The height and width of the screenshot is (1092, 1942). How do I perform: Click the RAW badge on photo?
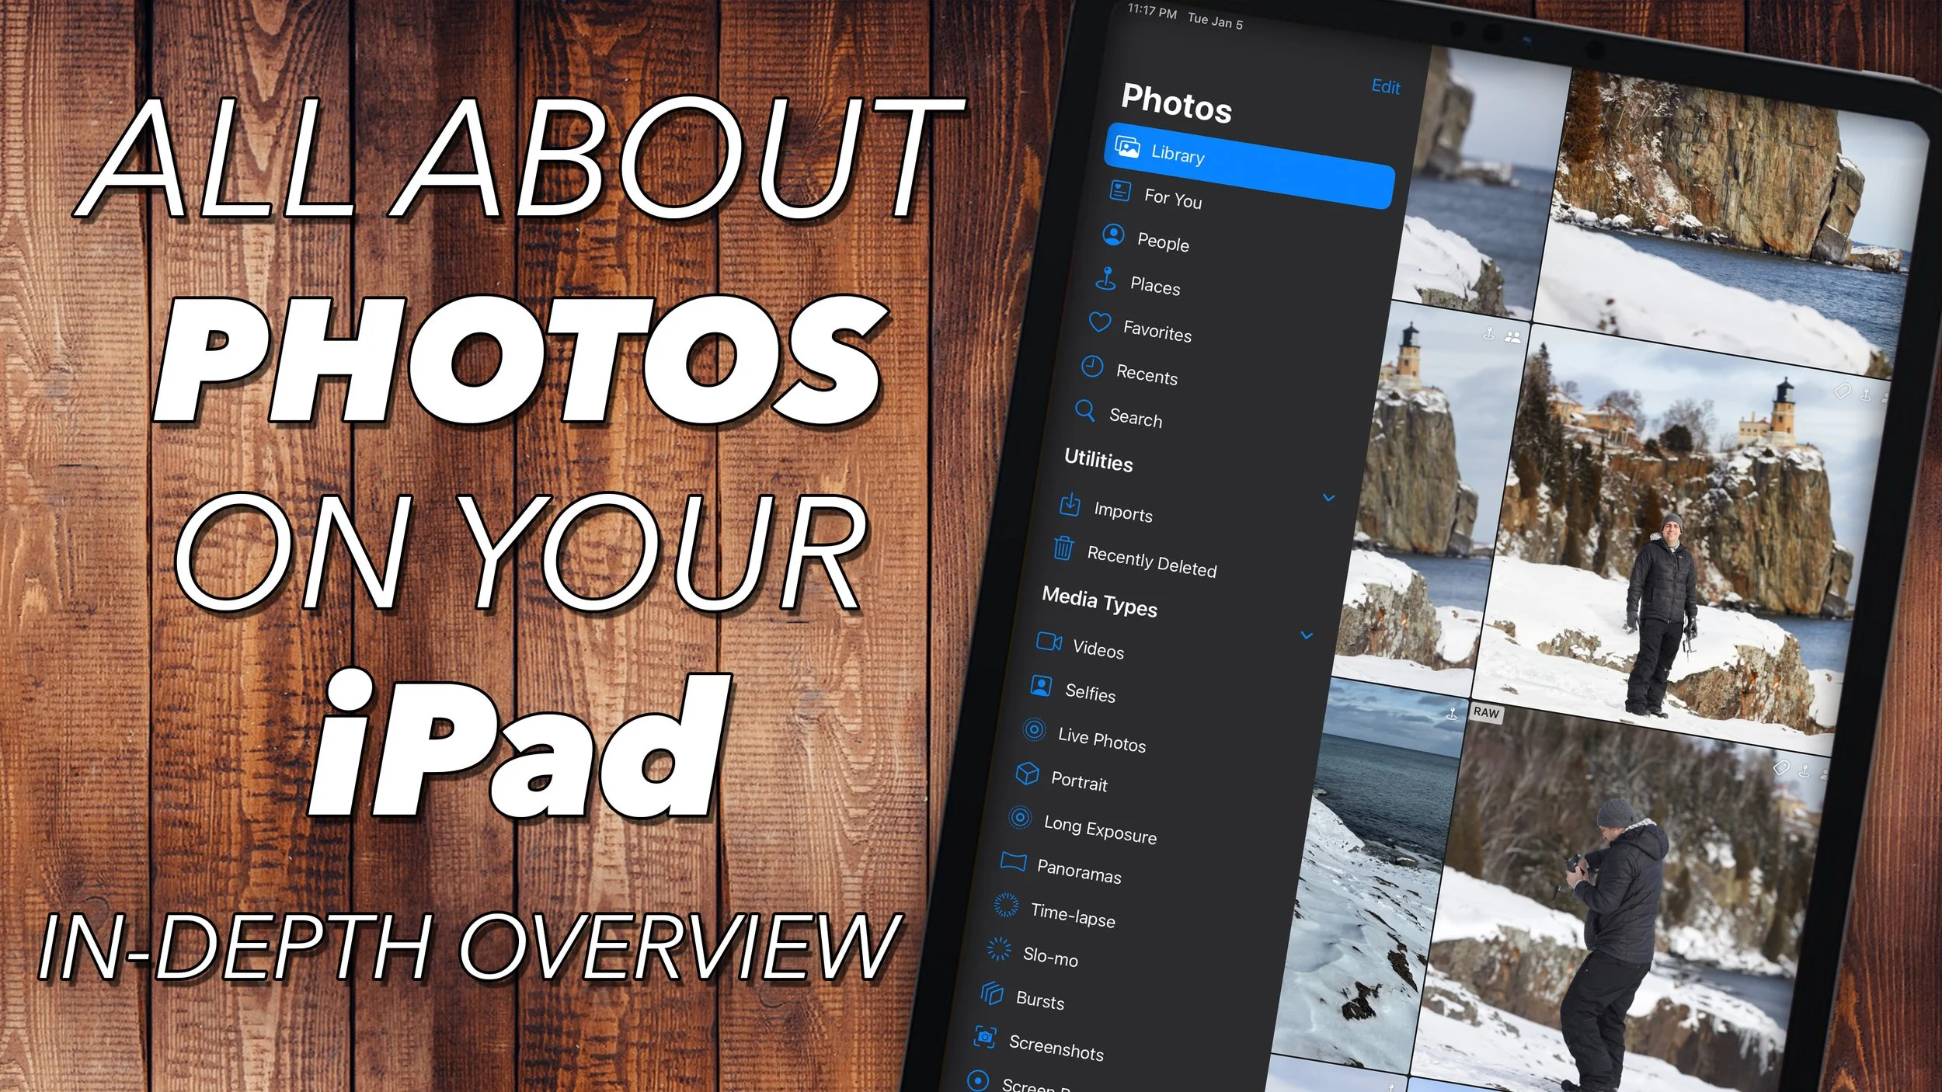click(1486, 713)
